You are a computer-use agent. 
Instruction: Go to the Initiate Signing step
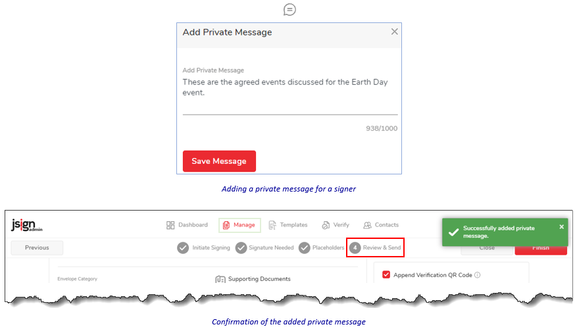point(203,247)
